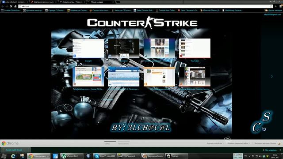Open the third thumbnail in the first row
The height and width of the screenshot is (159, 283).
(159, 48)
